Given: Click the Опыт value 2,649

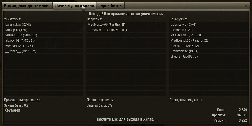Looking at the screenshot, I should [x=243, y=110].
